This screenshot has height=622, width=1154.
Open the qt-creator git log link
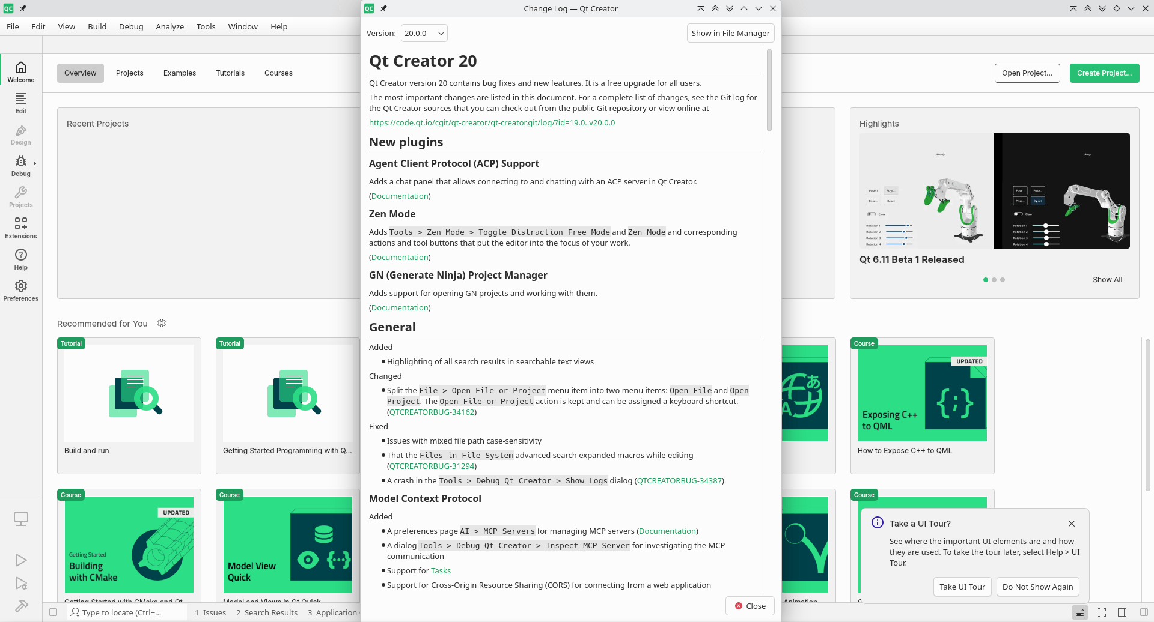pos(492,122)
